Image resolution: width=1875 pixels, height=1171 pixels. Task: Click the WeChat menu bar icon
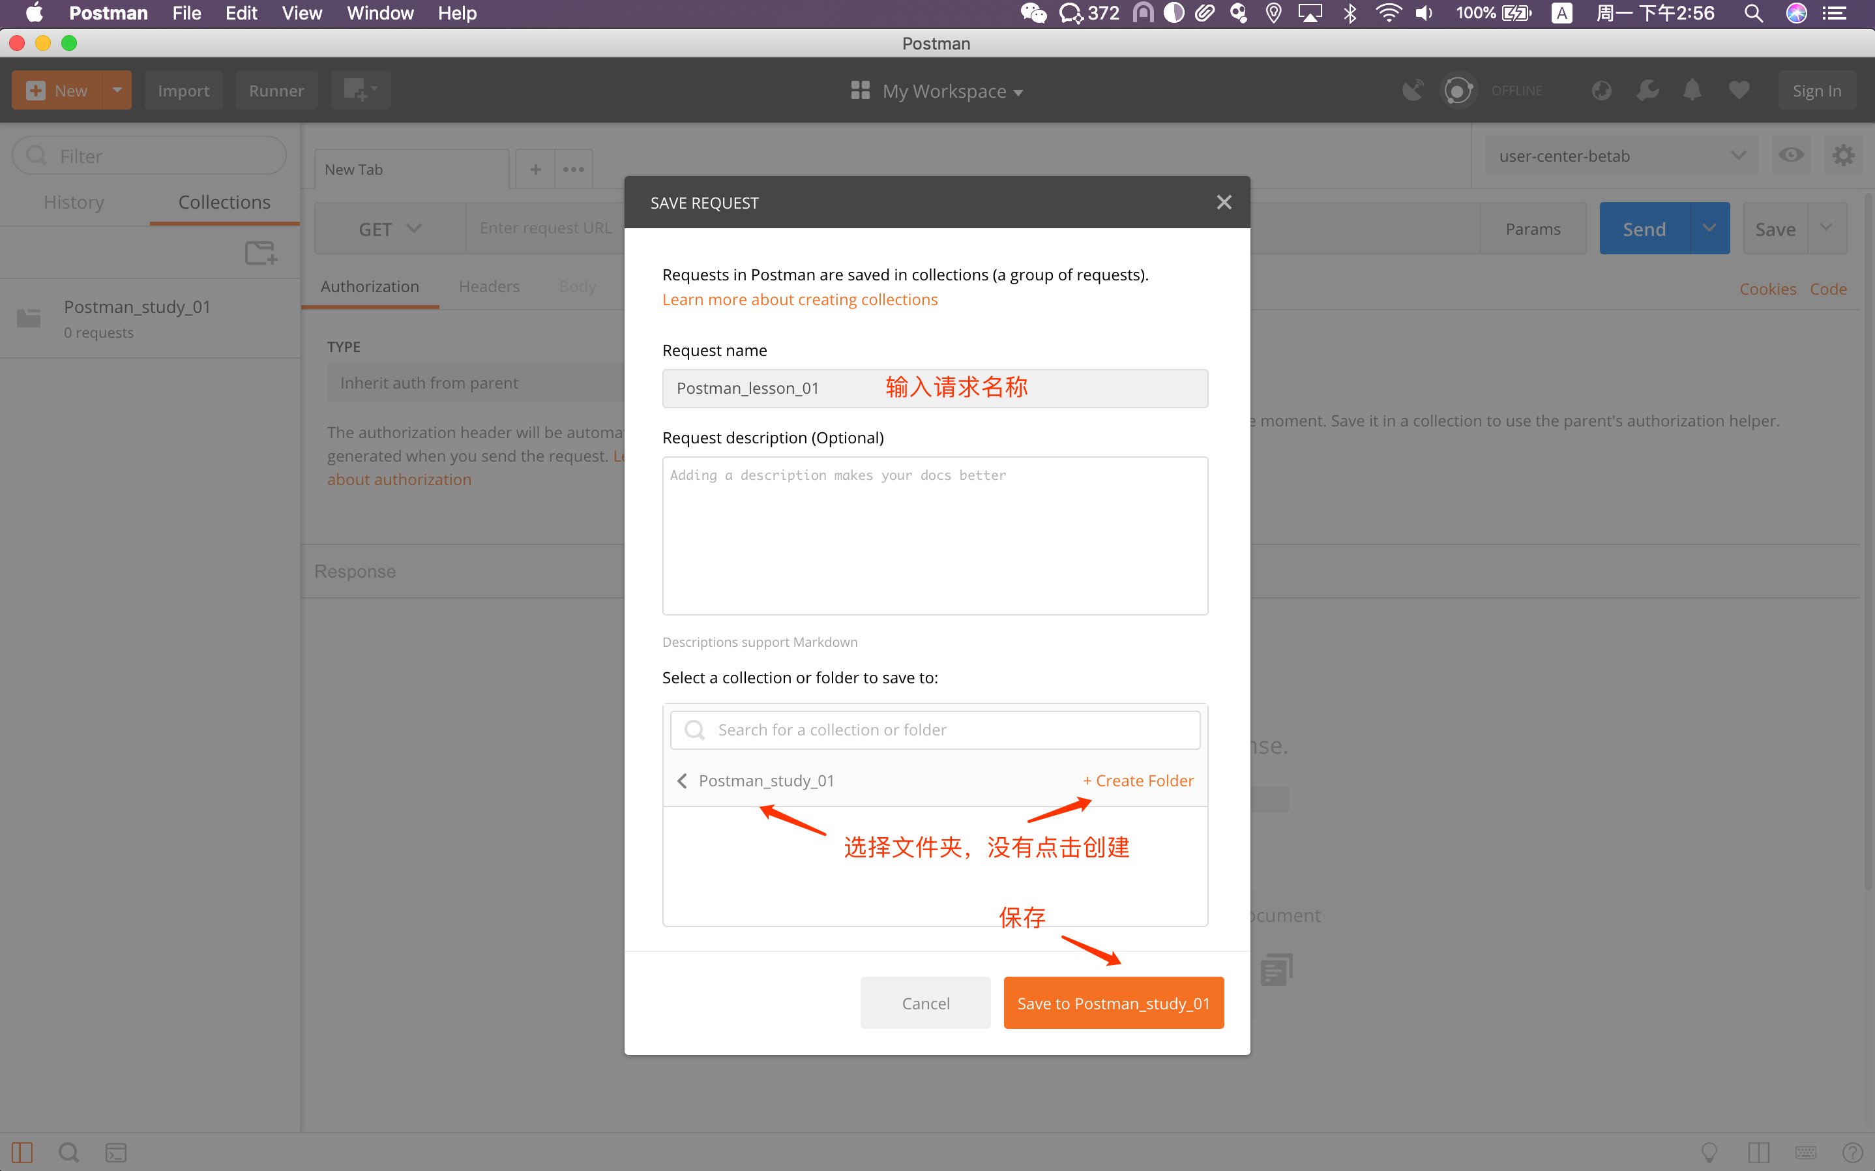pos(1033,13)
